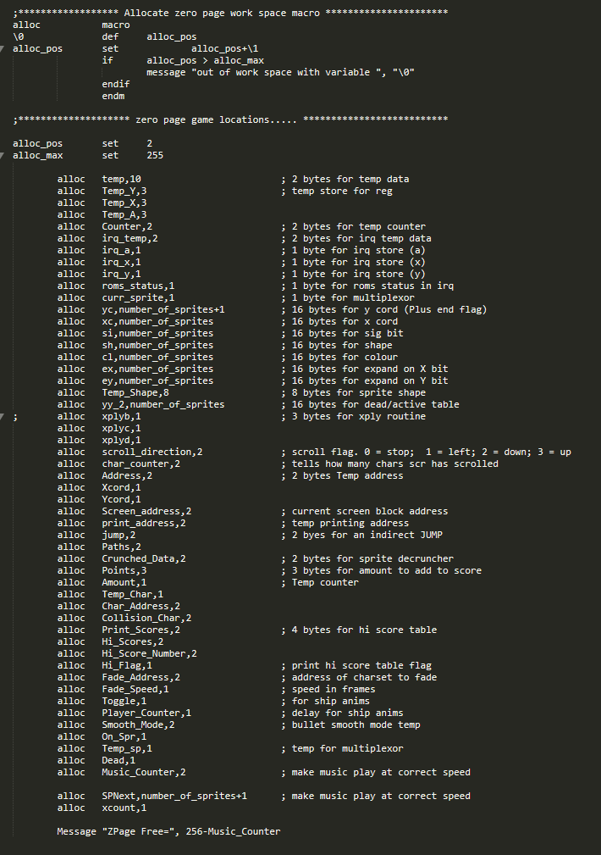Viewport: 601px width, 855px height.
Task: Place cursor on the 'endif' keyword
Action: click(x=116, y=85)
